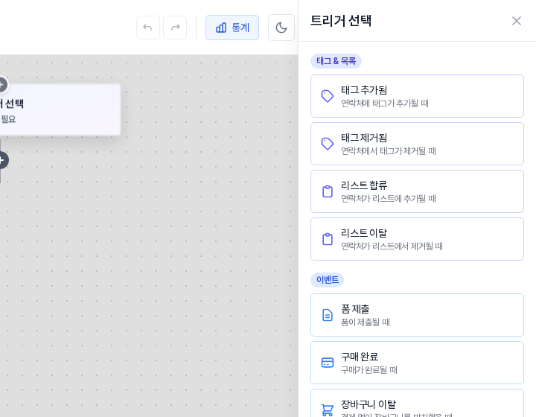Viewport: 536px width, 417px height.
Task: Click the 태그 & 목록 category label
Action: [x=336, y=61]
